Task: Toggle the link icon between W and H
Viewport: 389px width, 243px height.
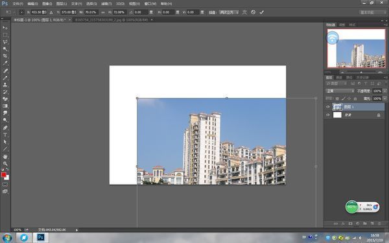Action: [x=103, y=12]
